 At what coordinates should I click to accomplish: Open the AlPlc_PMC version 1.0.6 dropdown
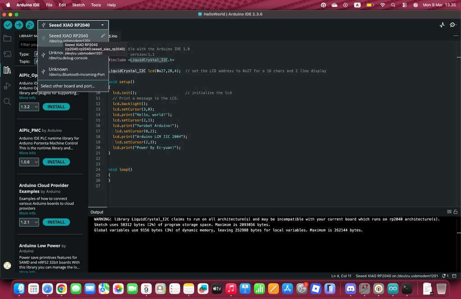click(29, 162)
